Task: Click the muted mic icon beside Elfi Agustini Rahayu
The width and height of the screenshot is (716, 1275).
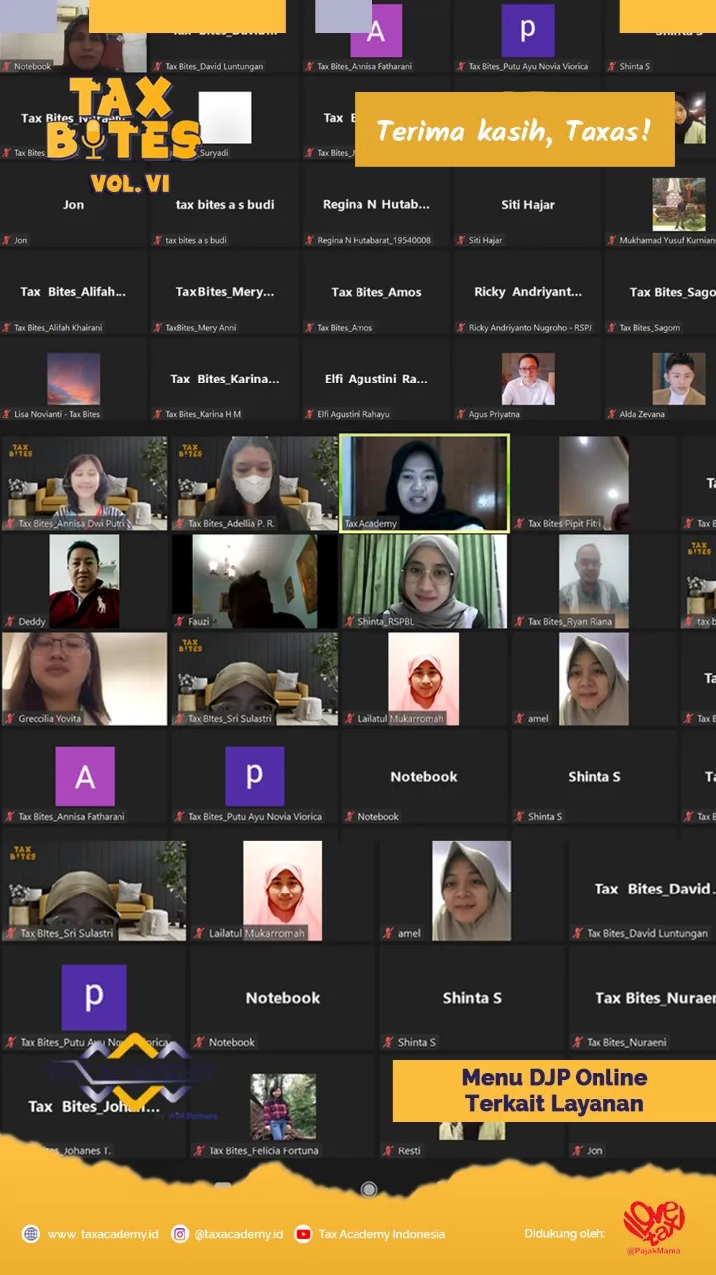Action: [310, 414]
